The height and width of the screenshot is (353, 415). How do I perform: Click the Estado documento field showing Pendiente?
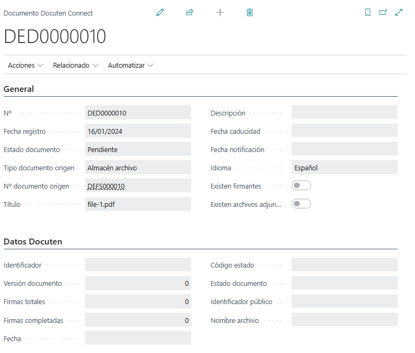138,149
